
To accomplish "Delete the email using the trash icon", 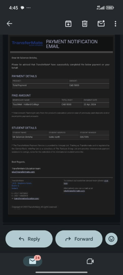I will tap(85, 24).
